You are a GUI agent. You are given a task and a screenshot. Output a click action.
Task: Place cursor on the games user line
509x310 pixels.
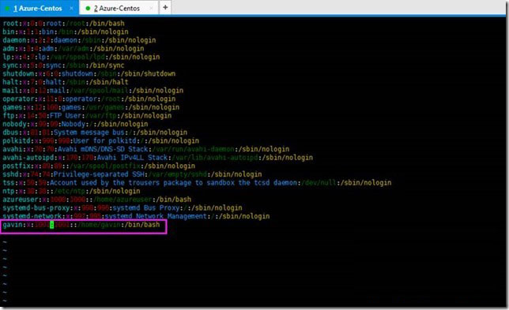[x=91, y=107]
